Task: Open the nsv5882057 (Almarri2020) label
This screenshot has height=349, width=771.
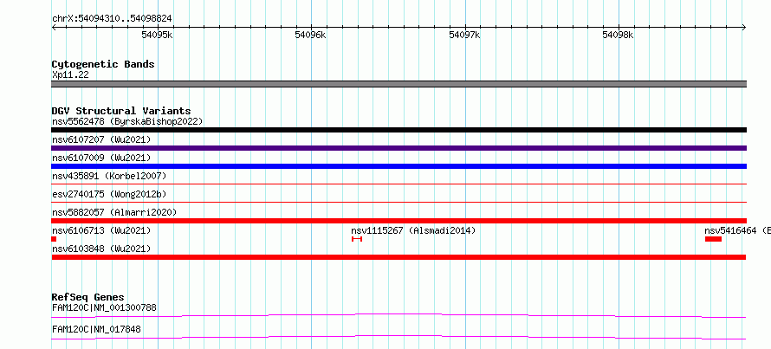Action: [x=114, y=212]
